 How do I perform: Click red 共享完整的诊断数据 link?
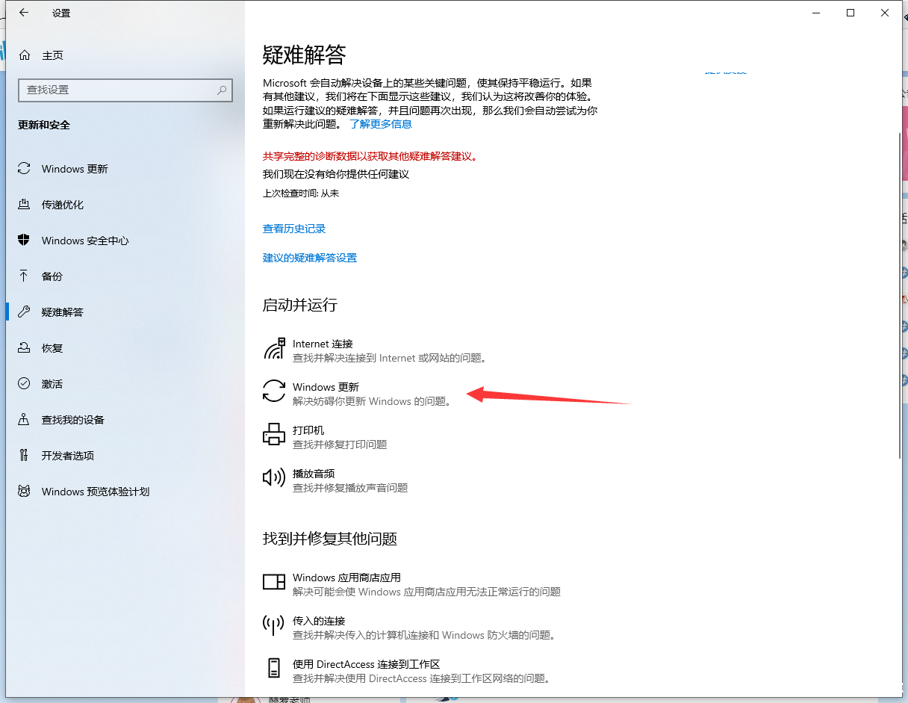[x=370, y=156]
